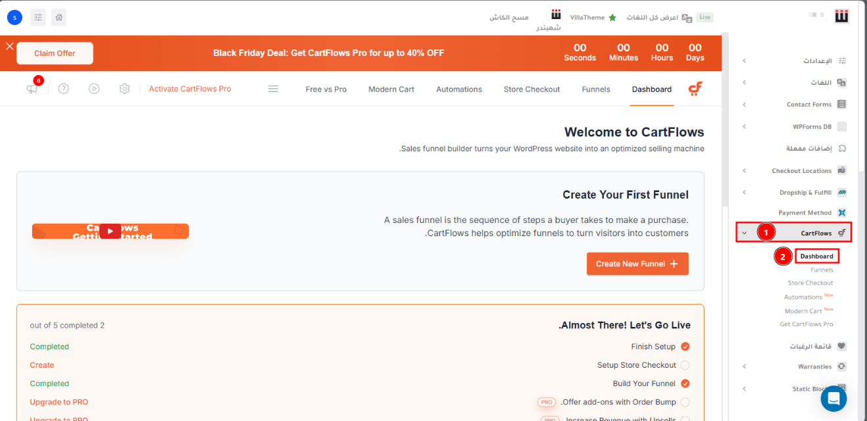Toggle the Build Your Funnel checkmark
Image resolution: width=867 pixels, height=421 pixels.
[x=685, y=384]
